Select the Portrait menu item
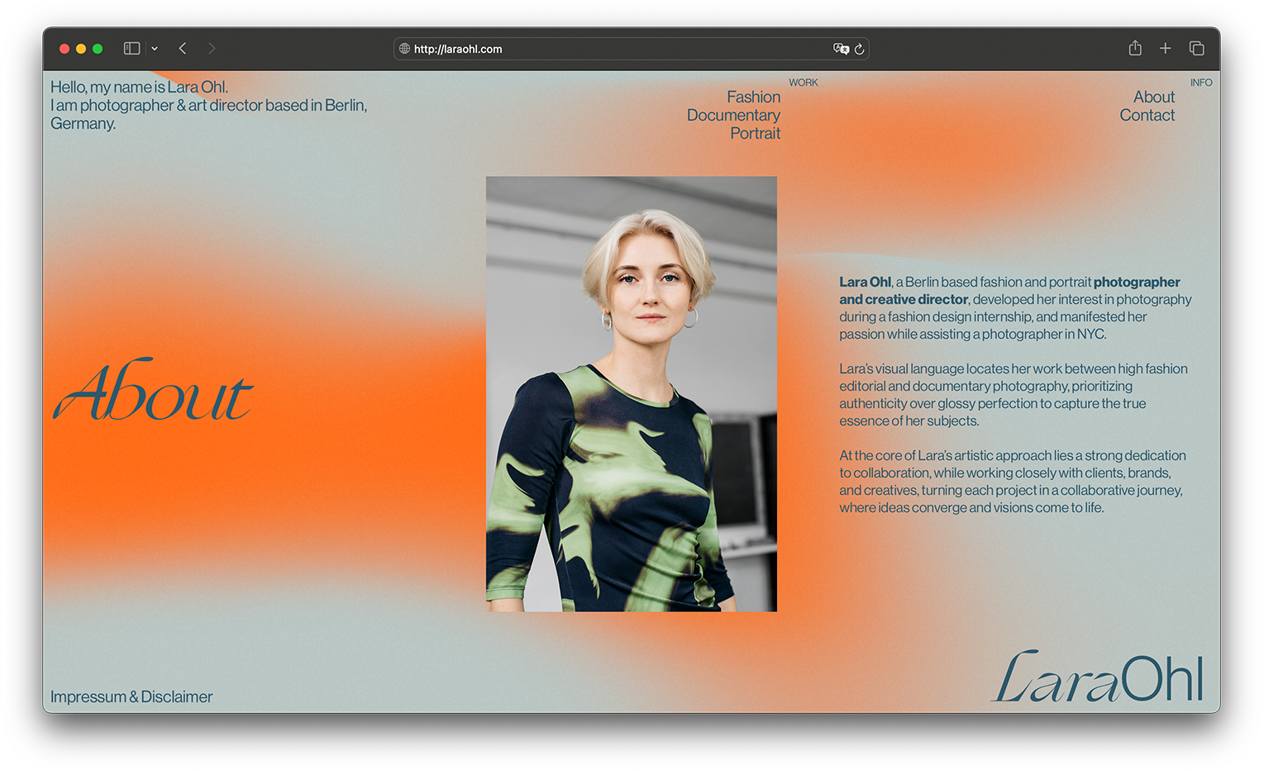1264x770 pixels. click(755, 133)
